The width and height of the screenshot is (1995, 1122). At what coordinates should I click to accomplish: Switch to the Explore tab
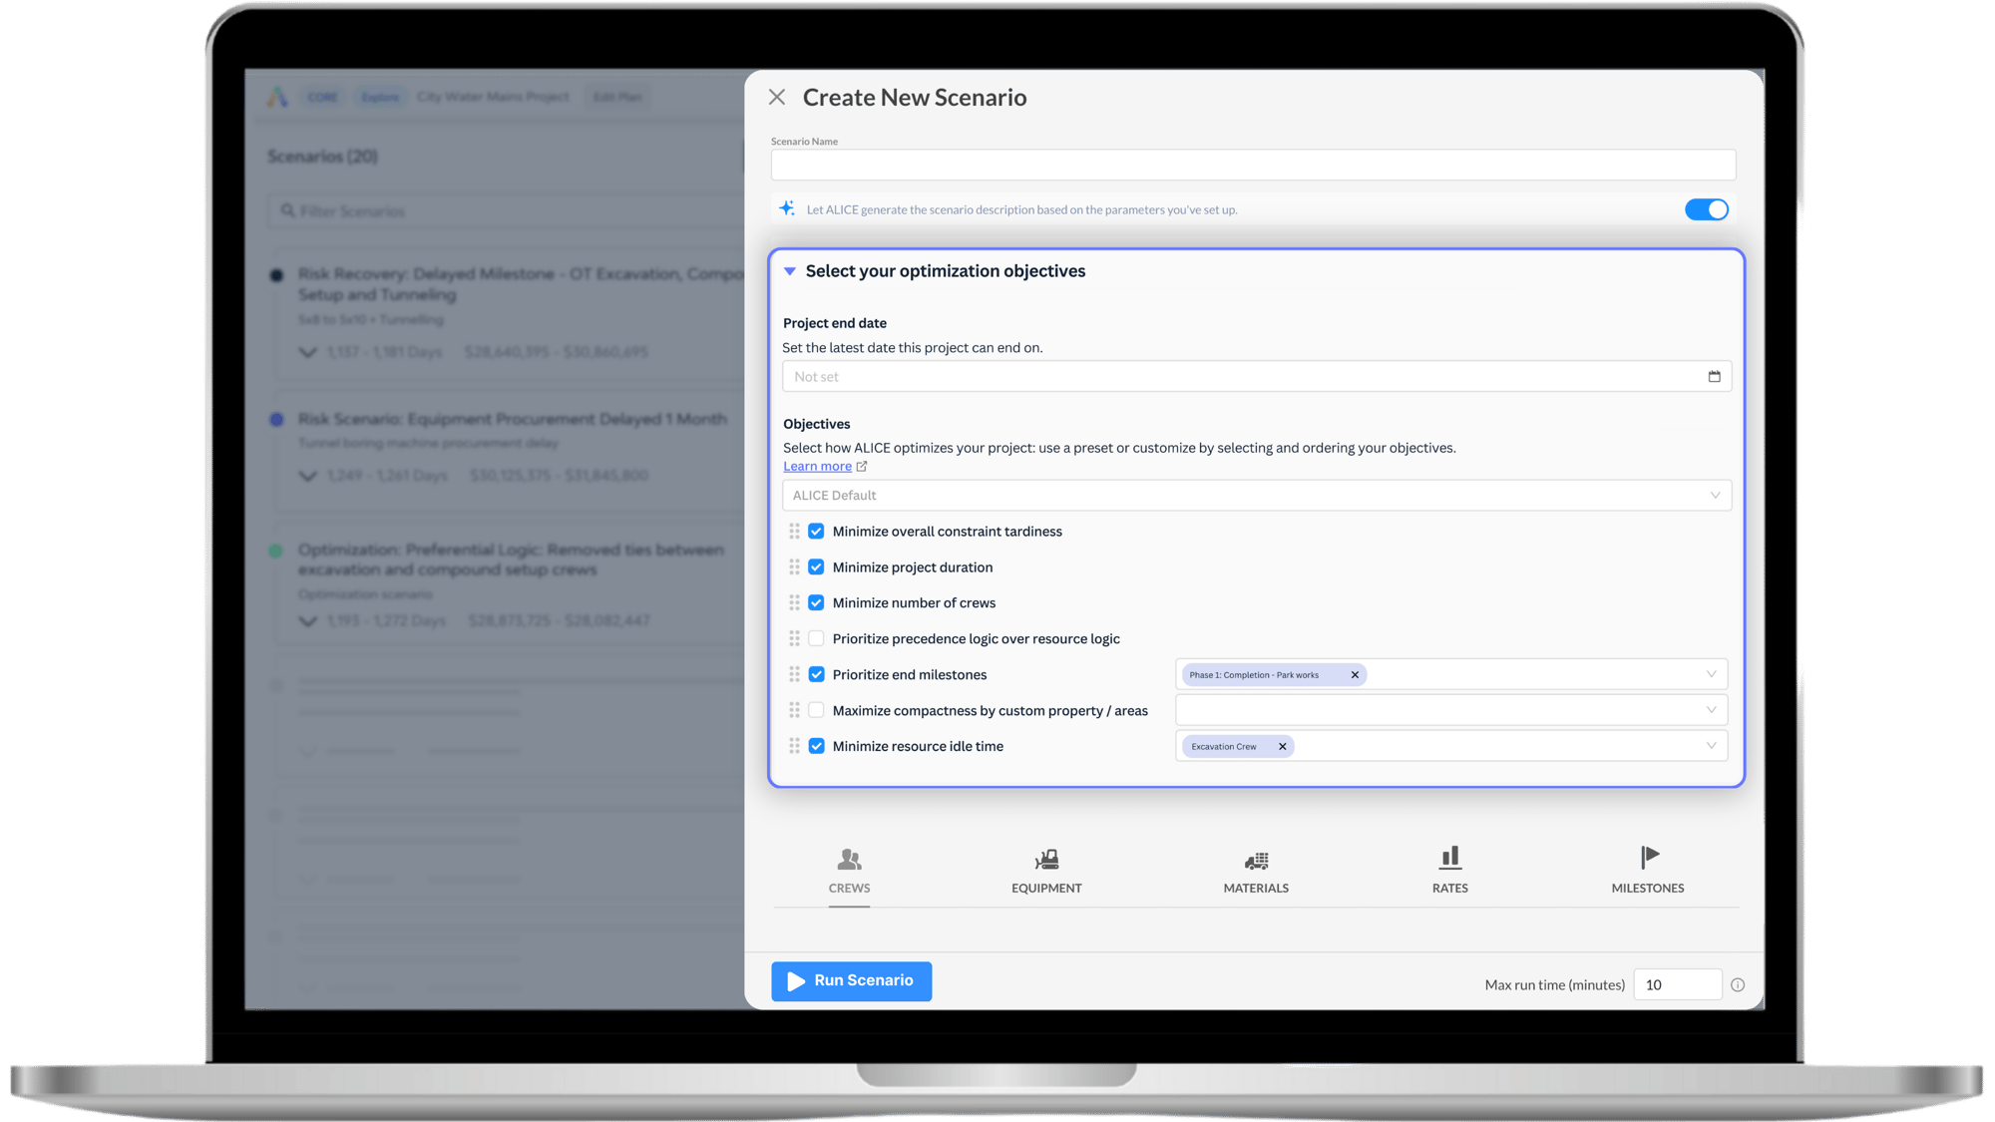[x=380, y=97]
